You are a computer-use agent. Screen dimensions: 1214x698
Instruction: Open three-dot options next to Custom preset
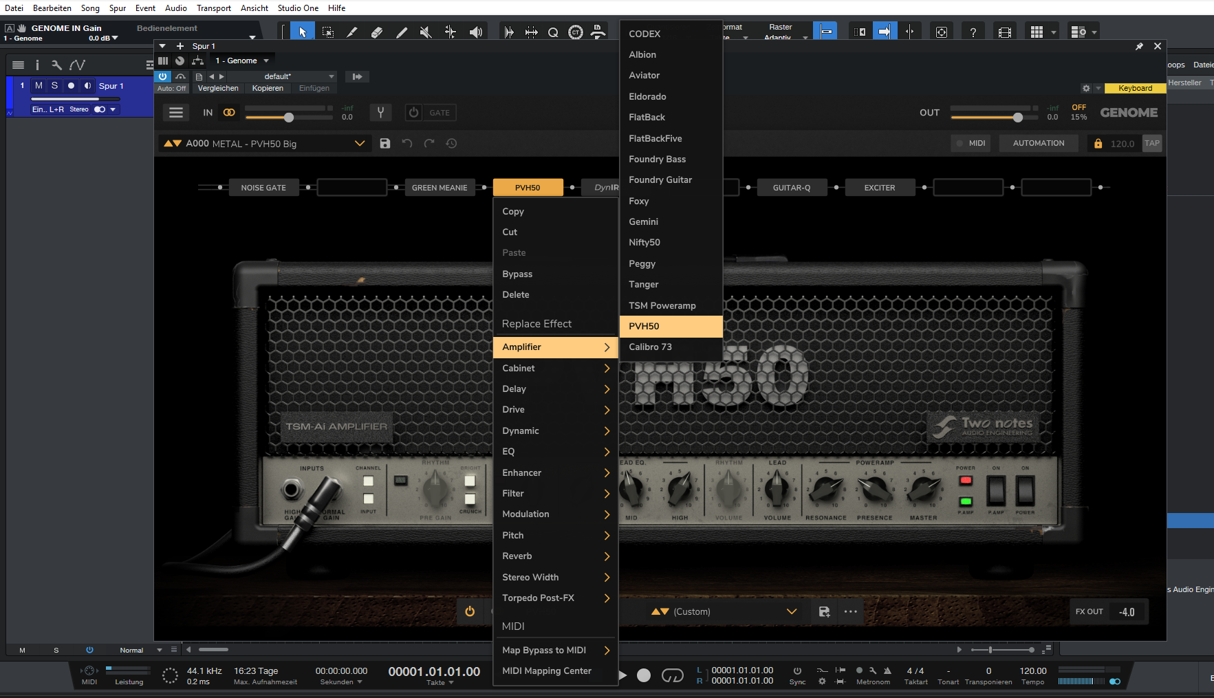click(x=851, y=611)
